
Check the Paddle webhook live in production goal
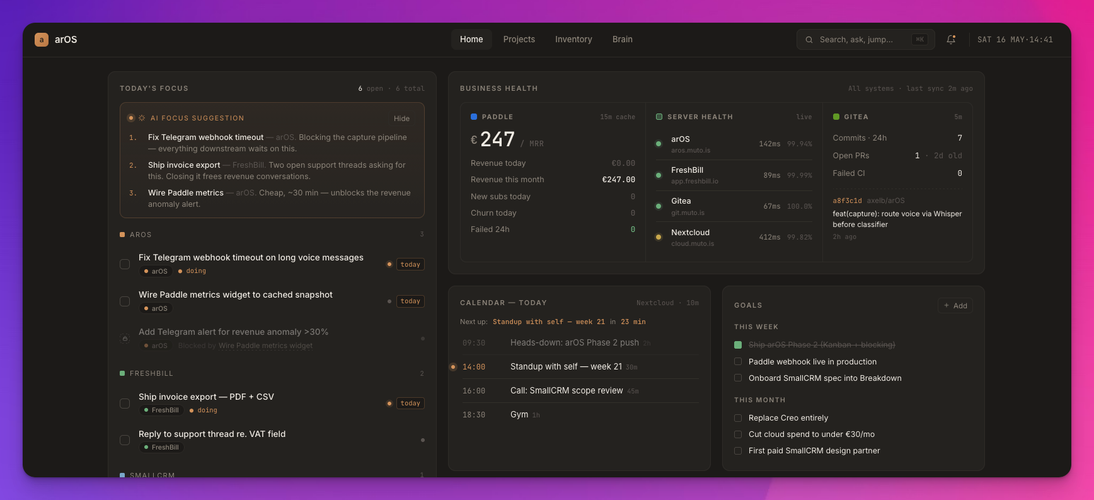click(738, 361)
